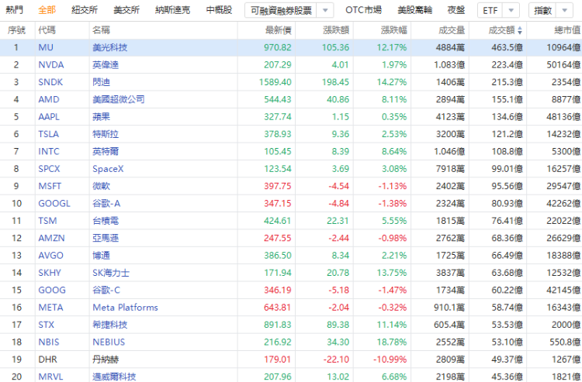Sort by the 漲跌幅 column header
This screenshot has width=582, height=382.
[x=393, y=30]
